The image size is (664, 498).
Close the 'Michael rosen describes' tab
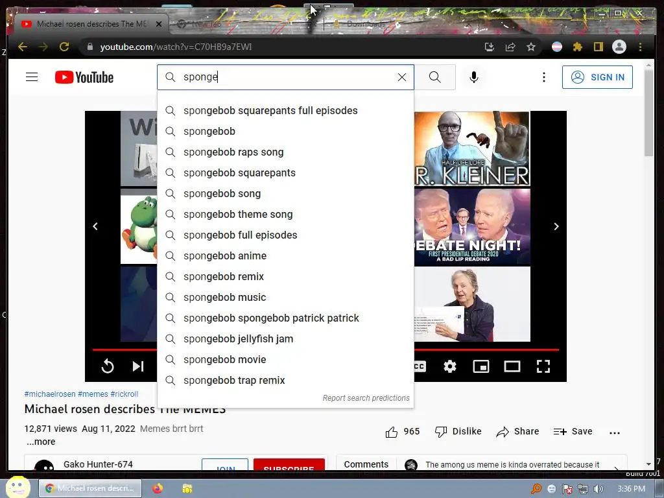(x=159, y=24)
